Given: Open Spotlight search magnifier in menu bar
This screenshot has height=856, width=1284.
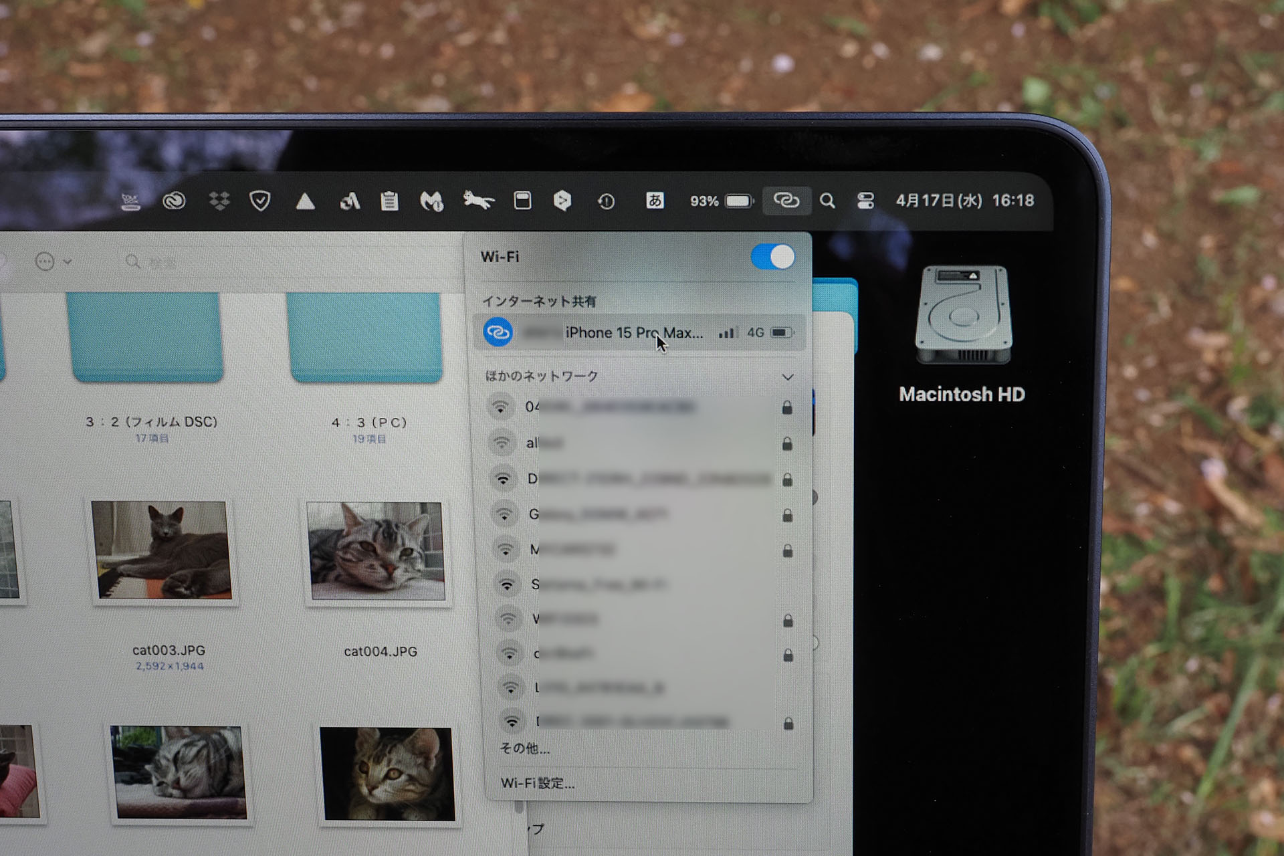Looking at the screenshot, I should 827,201.
